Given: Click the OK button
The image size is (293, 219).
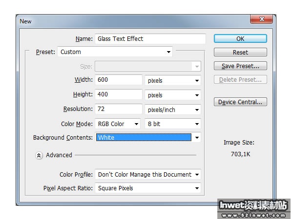Looking at the screenshot, I should 240,39.
